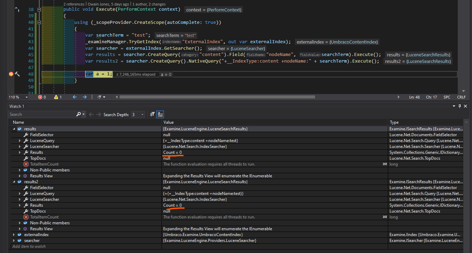Screen dimensions: 472x253
Task: Click the Watch search magnifier icon
Action: point(79,114)
